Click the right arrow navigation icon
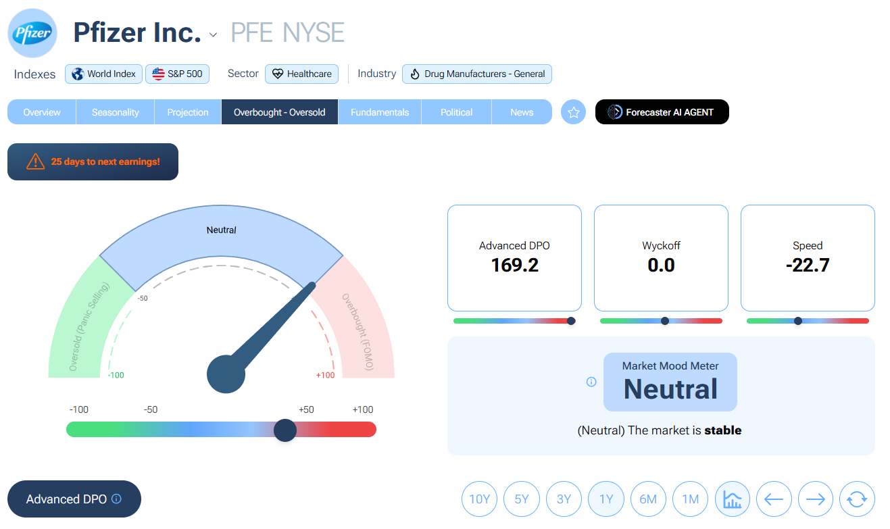This screenshot has height=529, width=890. click(816, 499)
